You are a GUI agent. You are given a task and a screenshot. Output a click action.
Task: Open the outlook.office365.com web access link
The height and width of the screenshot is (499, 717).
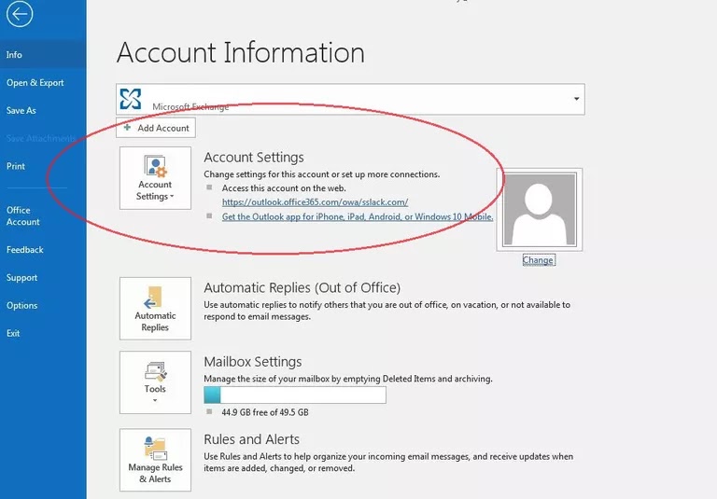pos(315,202)
